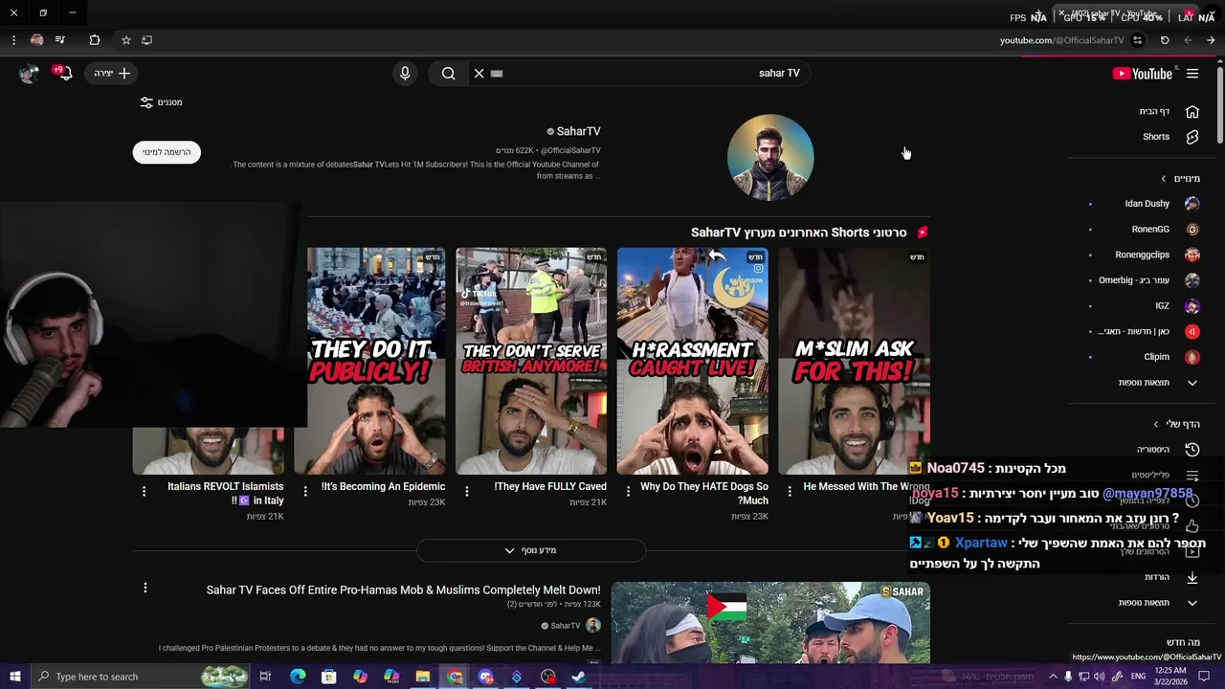Open the SaharTV channel avatar
The width and height of the screenshot is (1225, 689).
point(770,158)
